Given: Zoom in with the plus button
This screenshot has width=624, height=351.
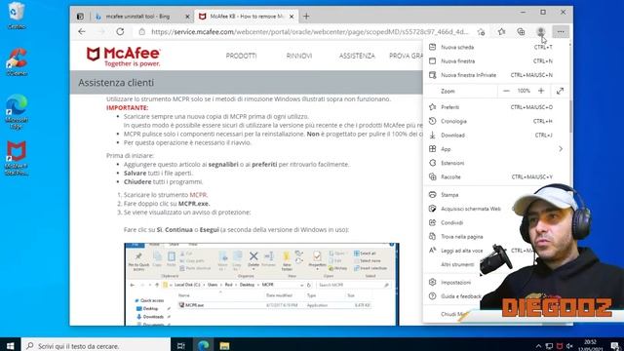Looking at the screenshot, I should click(541, 91).
